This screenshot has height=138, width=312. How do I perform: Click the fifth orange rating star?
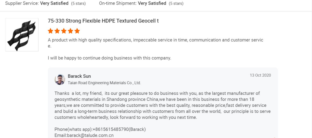click(77, 31)
